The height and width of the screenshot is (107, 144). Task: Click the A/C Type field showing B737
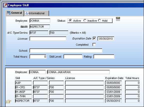click(x=39, y=33)
